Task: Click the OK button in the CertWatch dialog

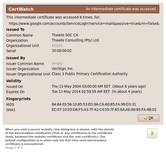Action: tap(148, 118)
